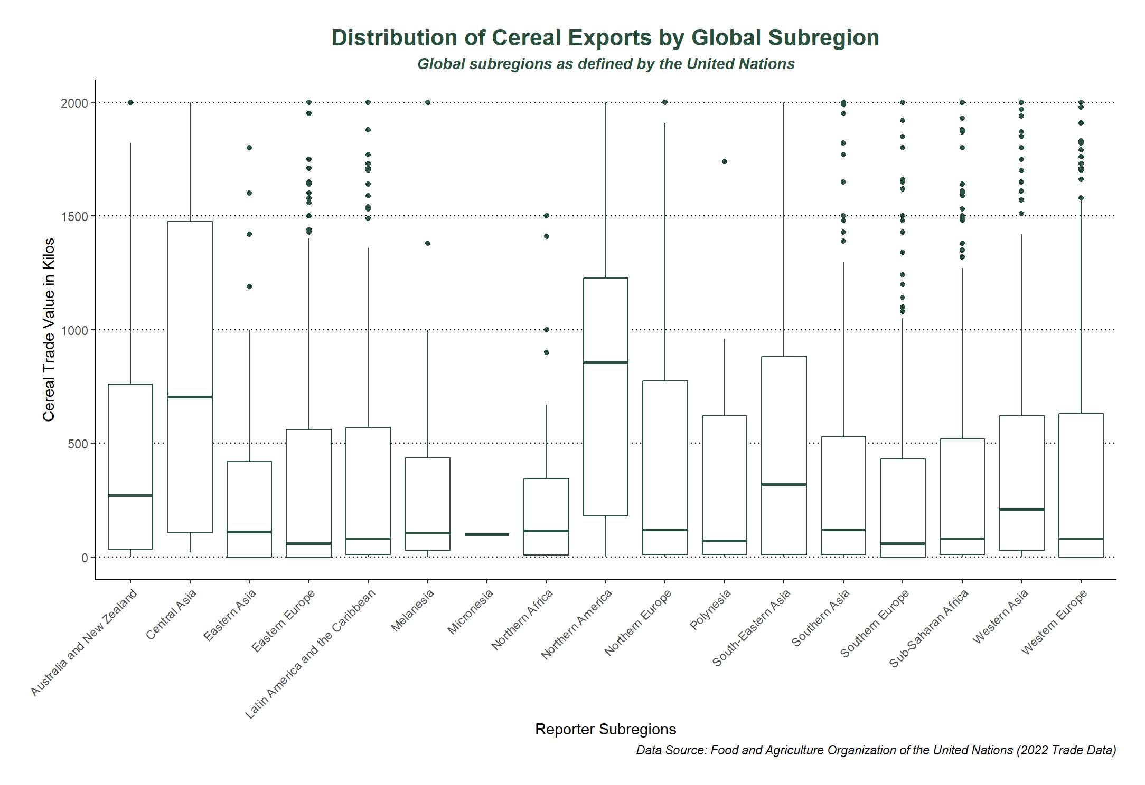
Task: Click the Western Europe outlier point near 1580
Action: click(x=1081, y=198)
